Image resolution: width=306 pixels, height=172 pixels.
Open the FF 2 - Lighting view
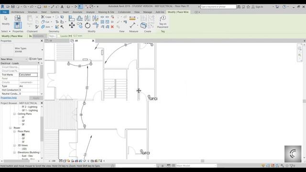[x=30, y=107]
